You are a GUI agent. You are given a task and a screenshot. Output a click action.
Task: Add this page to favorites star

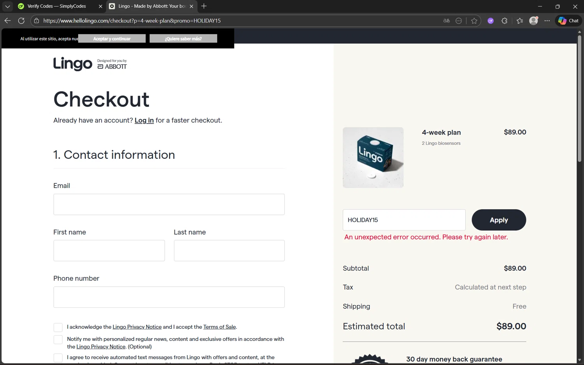click(474, 21)
